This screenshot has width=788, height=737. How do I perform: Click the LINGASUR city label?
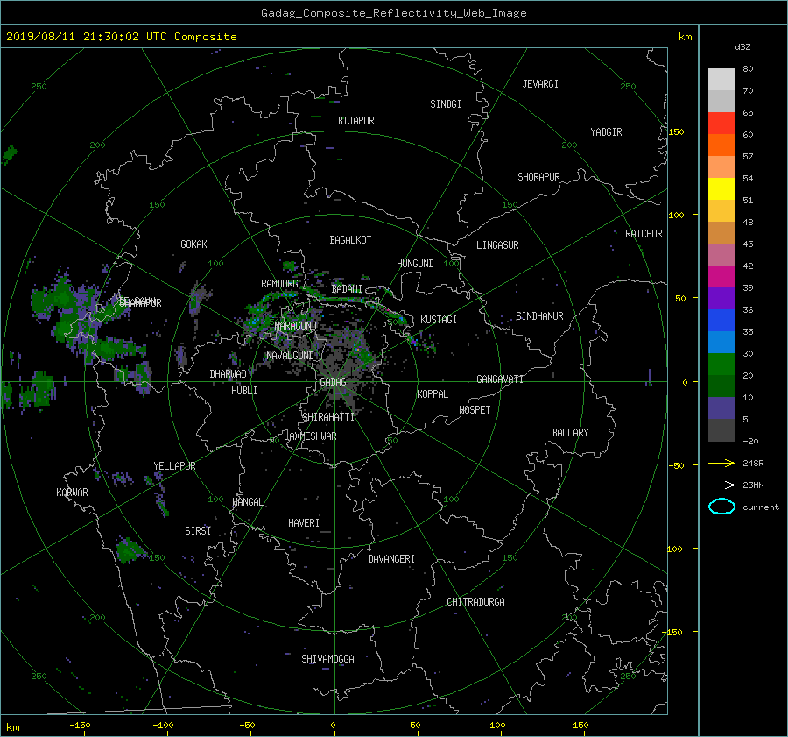[497, 245]
